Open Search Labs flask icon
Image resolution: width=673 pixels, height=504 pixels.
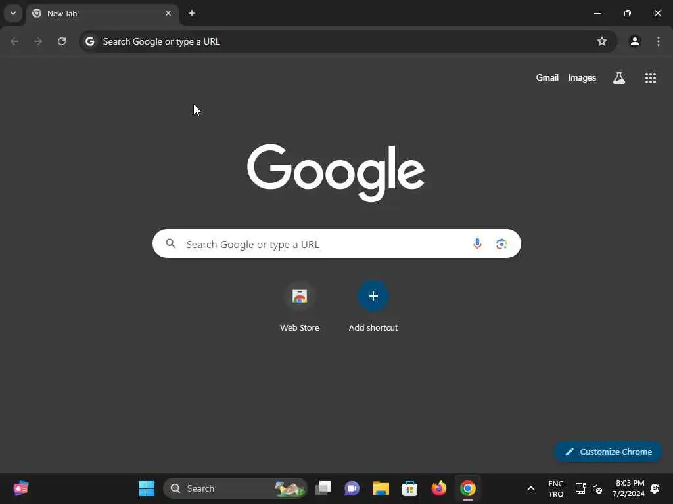click(x=619, y=77)
